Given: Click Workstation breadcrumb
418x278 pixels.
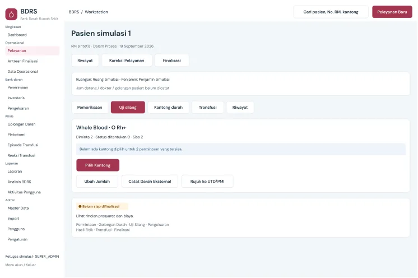Looking at the screenshot, I should [96, 12].
